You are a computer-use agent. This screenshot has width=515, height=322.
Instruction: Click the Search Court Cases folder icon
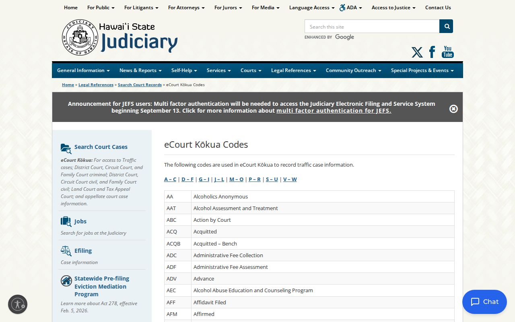[66, 149]
